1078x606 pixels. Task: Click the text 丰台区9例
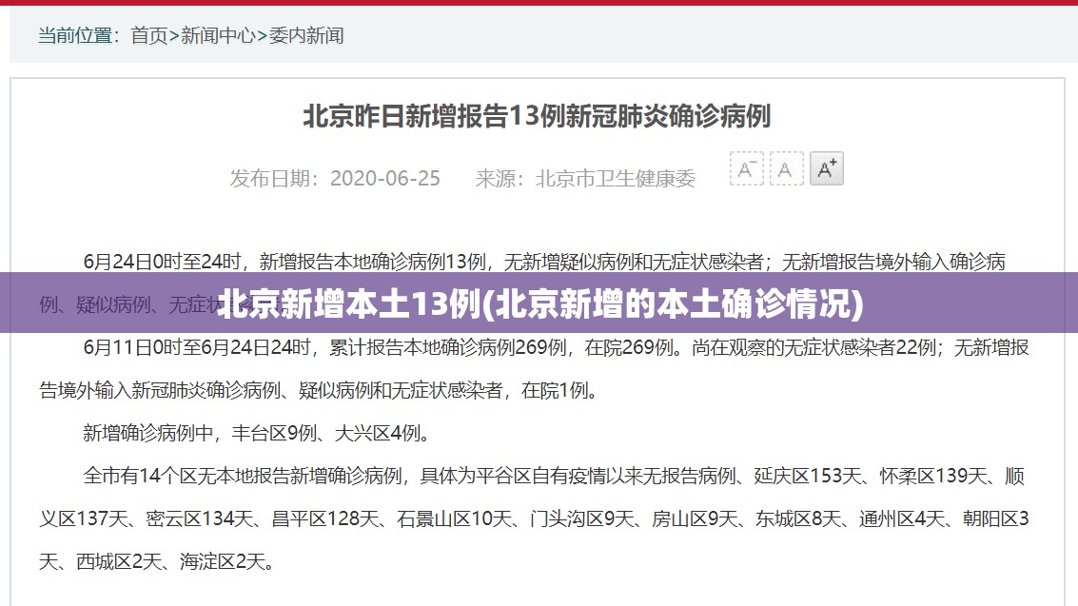[x=274, y=433]
